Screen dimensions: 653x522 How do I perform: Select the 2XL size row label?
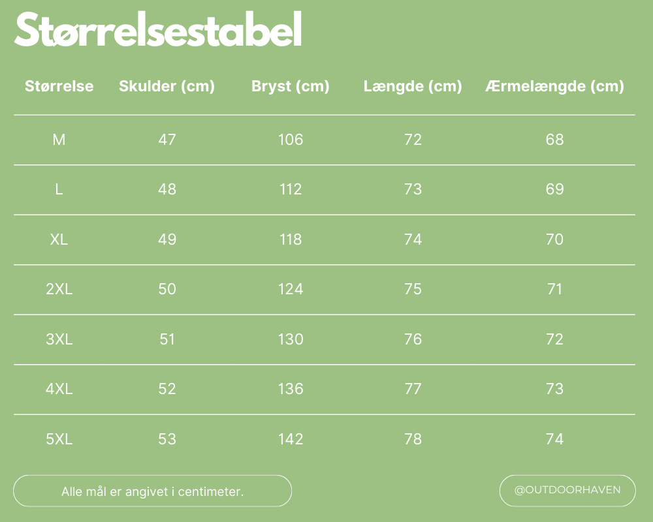[x=59, y=289]
